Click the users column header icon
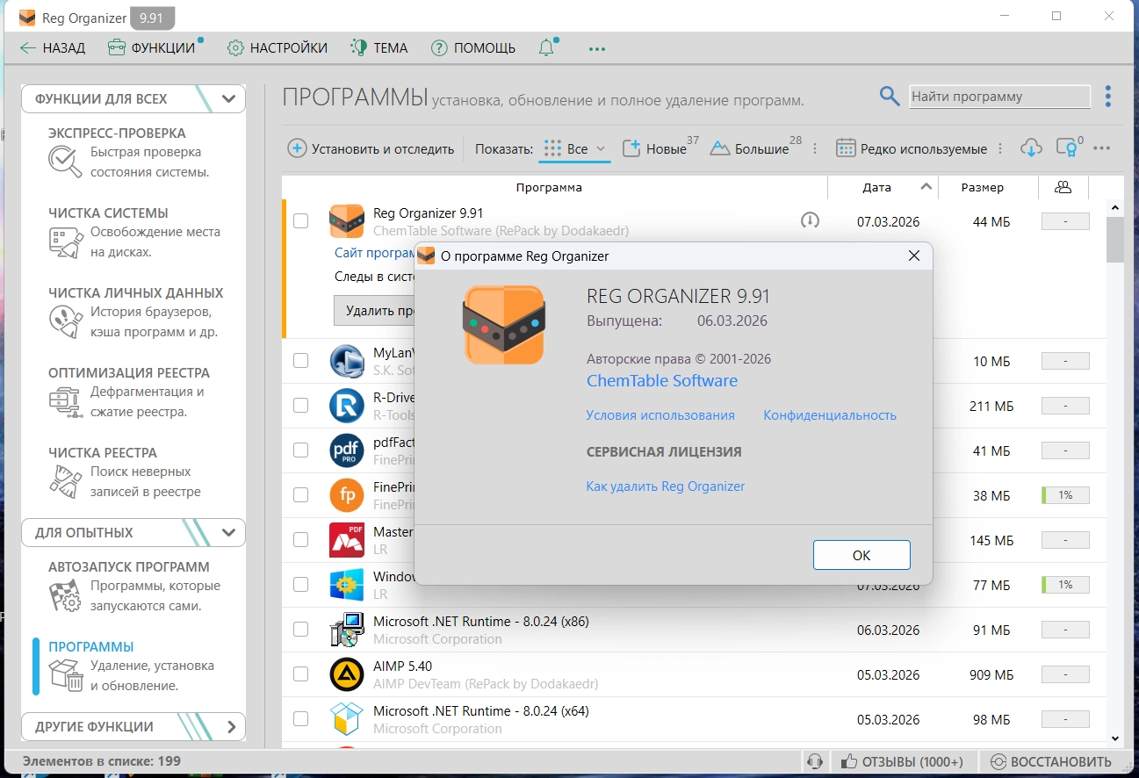 (1063, 187)
